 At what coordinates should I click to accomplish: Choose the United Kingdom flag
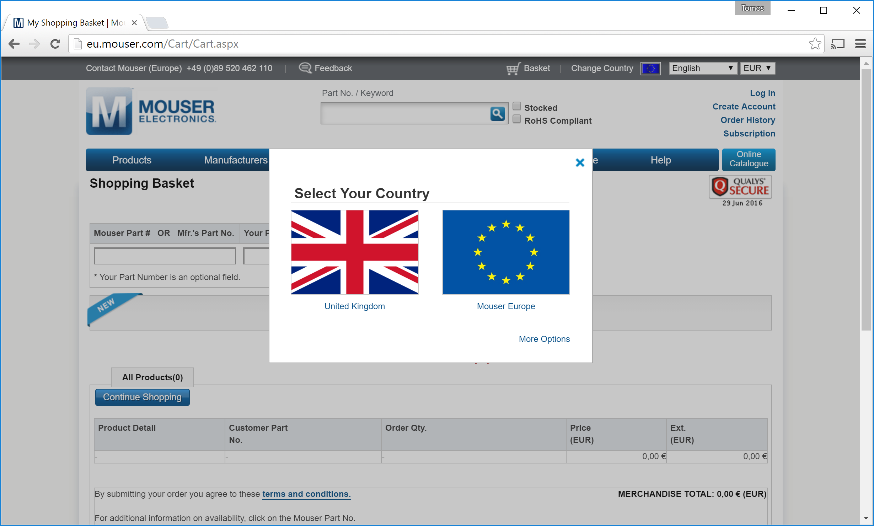354,252
